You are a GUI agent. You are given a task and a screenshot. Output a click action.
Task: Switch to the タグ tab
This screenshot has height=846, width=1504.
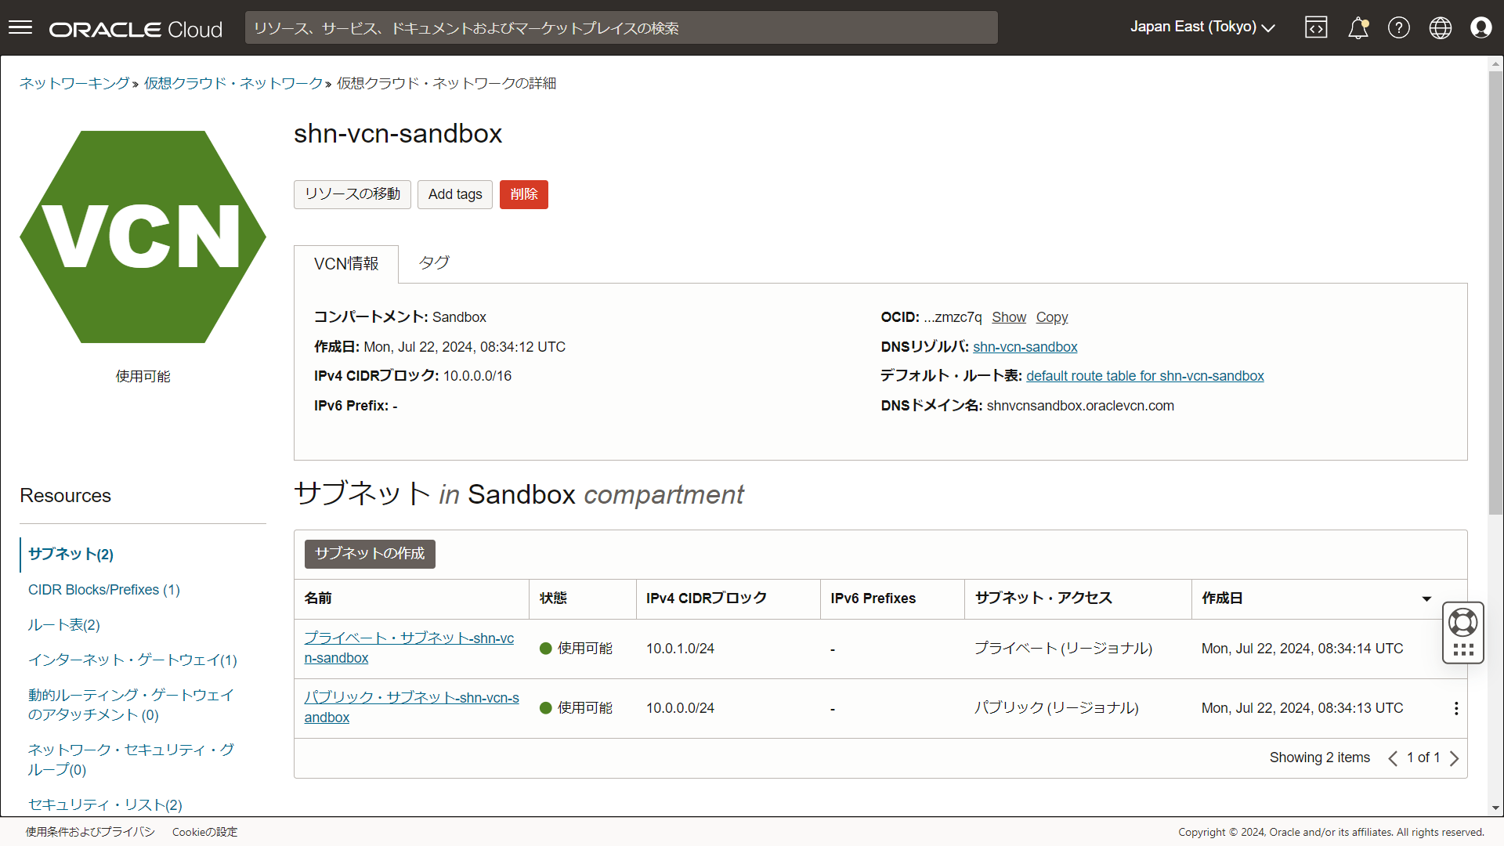tap(433, 263)
